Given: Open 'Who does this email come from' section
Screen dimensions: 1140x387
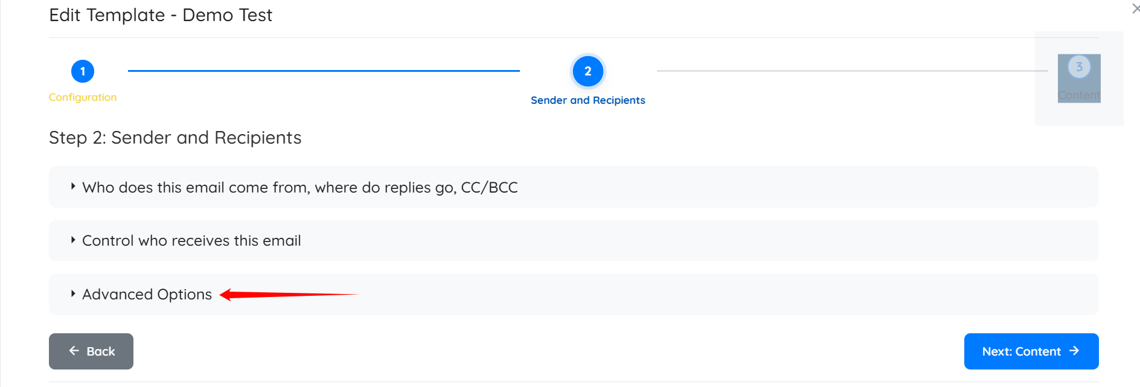Looking at the screenshot, I should [300, 188].
